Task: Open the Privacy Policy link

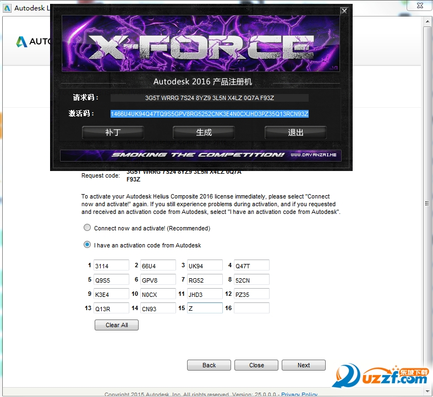Action: (x=299, y=394)
